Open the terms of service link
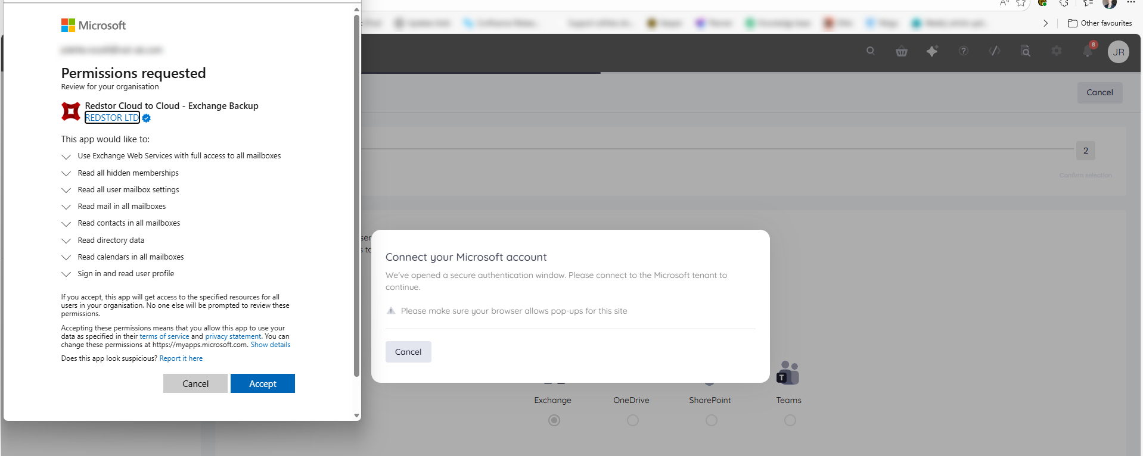This screenshot has width=1143, height=456. tap(164, 336)
